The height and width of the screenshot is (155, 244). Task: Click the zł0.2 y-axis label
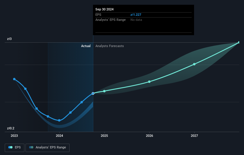tap(11, 128)
